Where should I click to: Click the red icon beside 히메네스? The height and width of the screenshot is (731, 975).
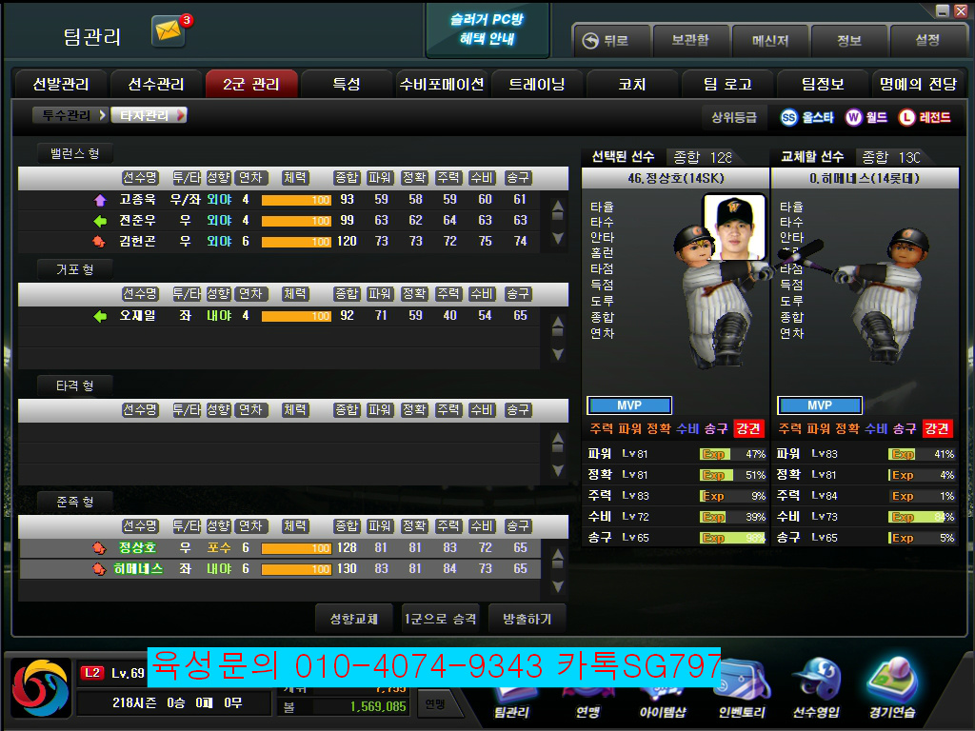[99, 569]
